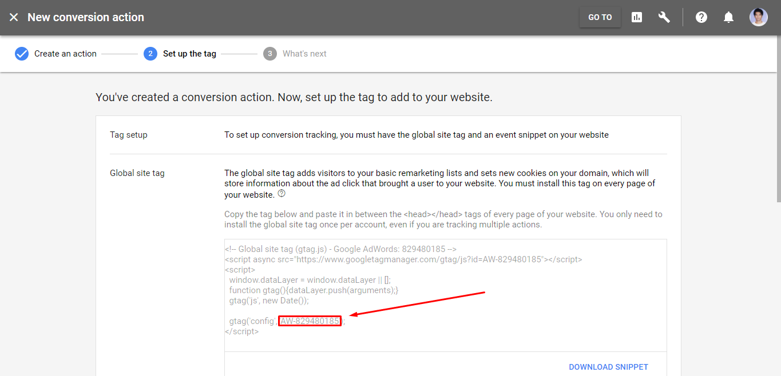Click the highlighted AW-829480185 config ID

[x=310, y=321]
